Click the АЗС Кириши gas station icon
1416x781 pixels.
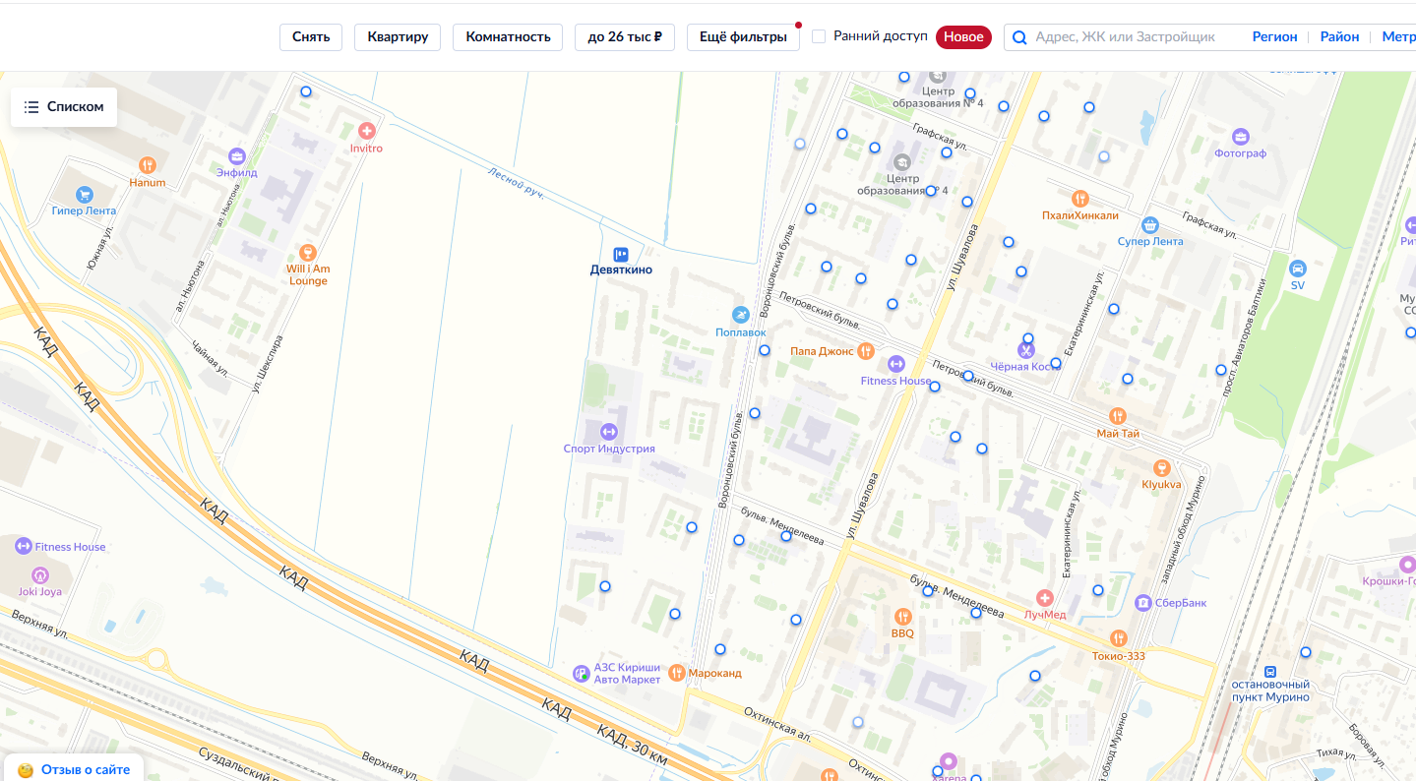(582, 673)
